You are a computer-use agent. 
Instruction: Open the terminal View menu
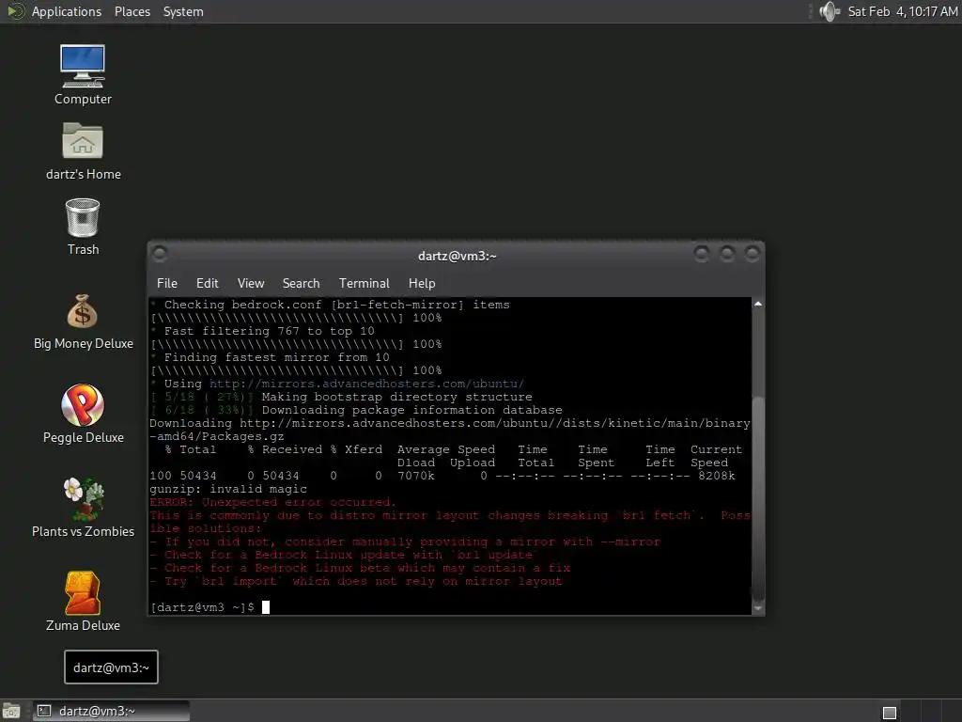250,283
